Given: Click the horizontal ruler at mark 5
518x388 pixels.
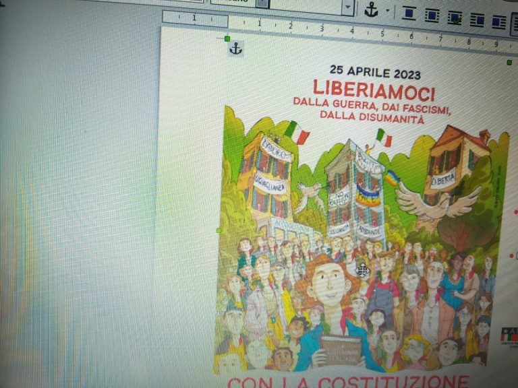Looking at the screenshot, I should [382, 33].
